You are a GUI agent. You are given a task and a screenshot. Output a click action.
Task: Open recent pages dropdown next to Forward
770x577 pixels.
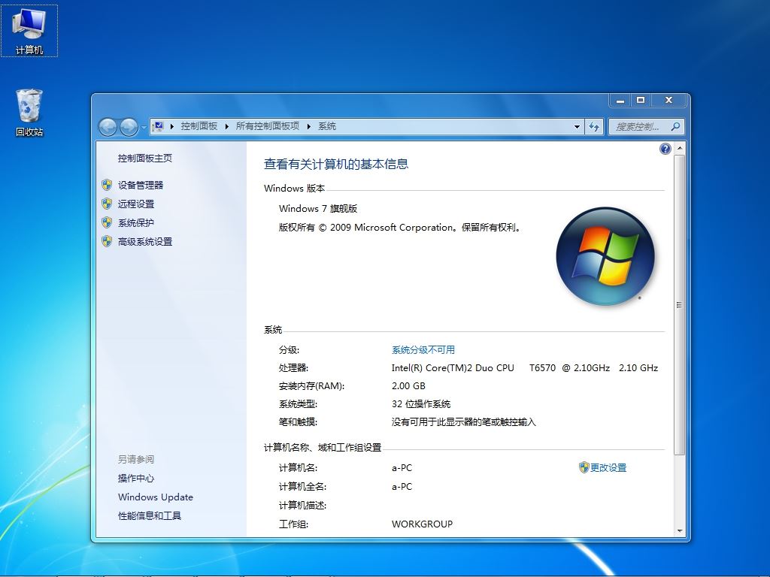point(144,127)
